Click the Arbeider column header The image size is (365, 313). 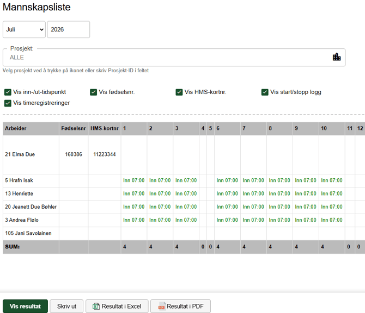pyautogui.click(x=31, y=128)
